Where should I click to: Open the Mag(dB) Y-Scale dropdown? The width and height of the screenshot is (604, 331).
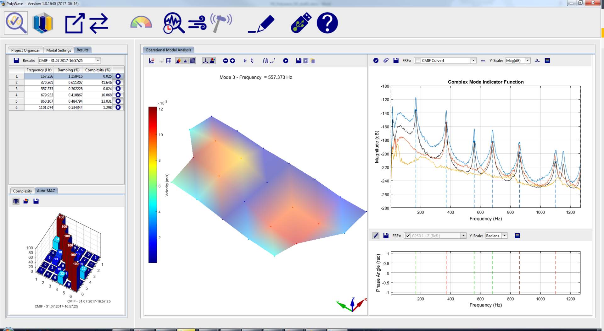[528, 61]
